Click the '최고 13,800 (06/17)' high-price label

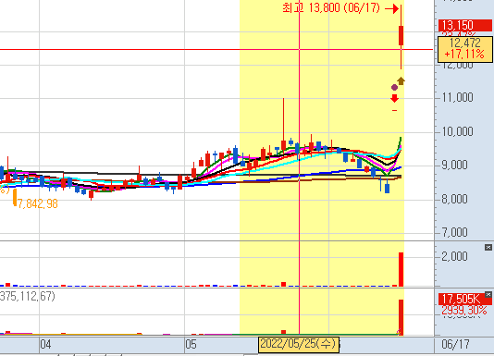point(331,7)
